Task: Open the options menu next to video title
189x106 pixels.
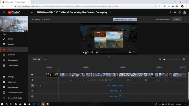Action: 110,12
